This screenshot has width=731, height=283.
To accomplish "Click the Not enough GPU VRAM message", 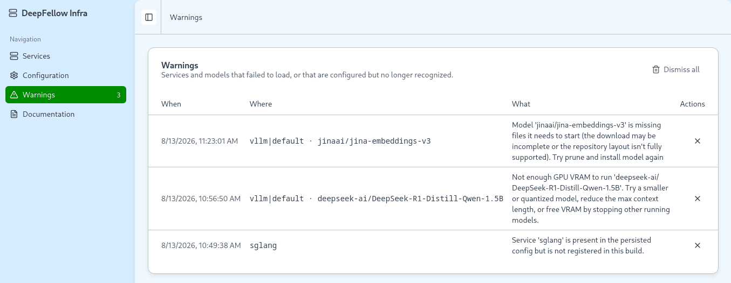I will point(591,199).
